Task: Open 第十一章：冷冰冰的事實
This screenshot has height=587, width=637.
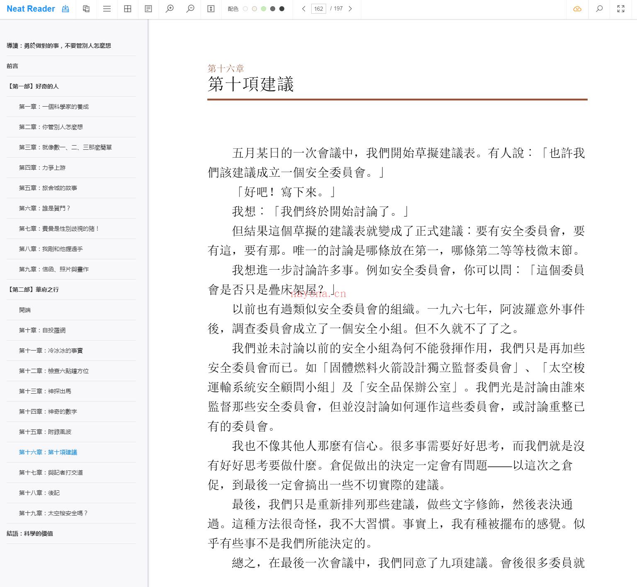Action: (x=51, y=351)
